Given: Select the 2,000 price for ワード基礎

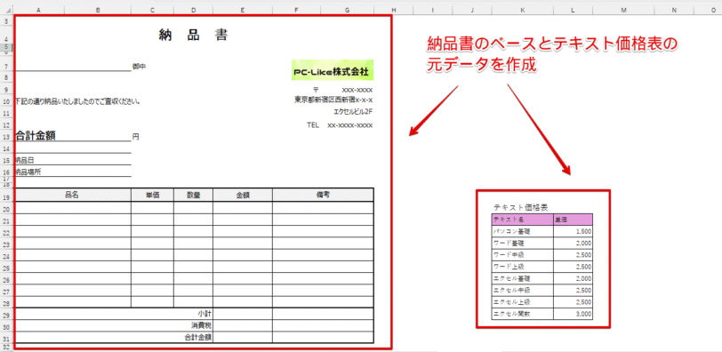Looking at the screenshot, I should tap(573, 243).
